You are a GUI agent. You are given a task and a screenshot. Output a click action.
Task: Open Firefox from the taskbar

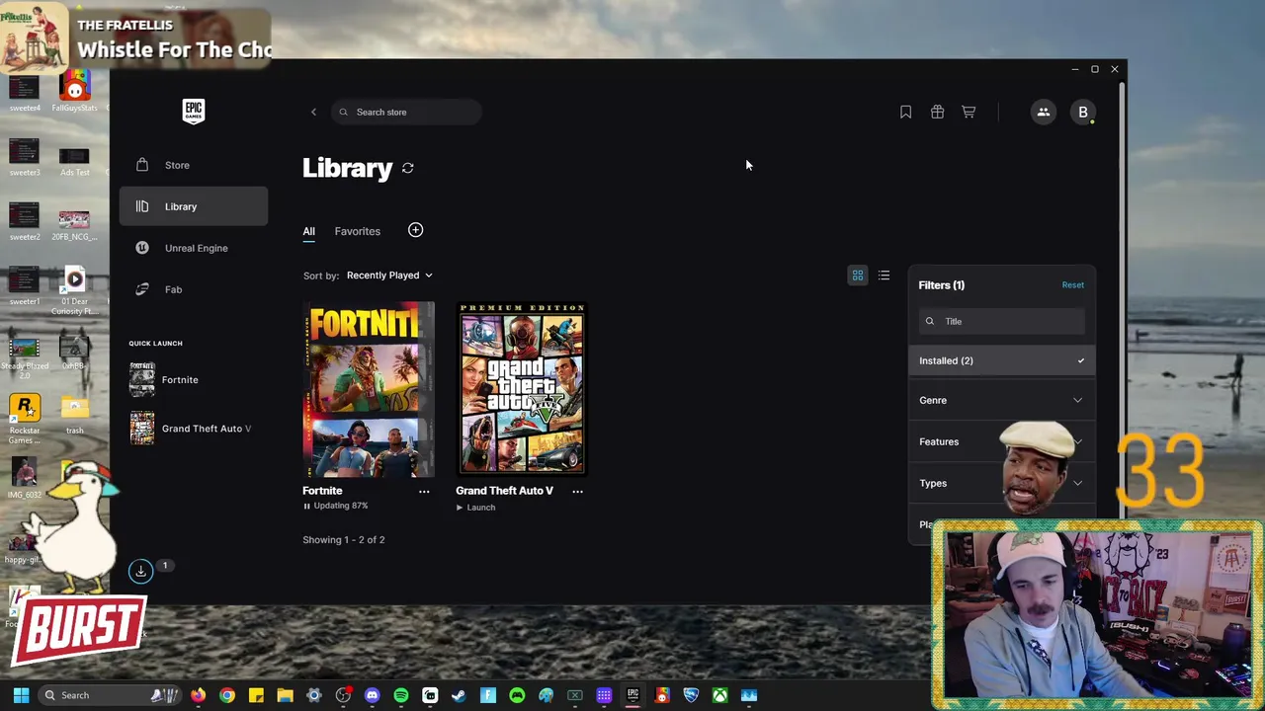click(198, 695)
